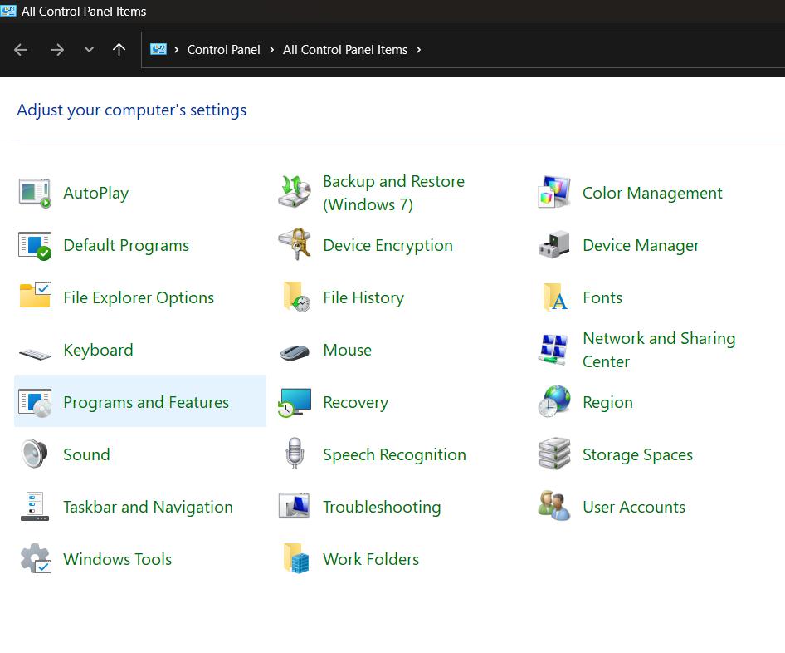The image size is (785, 653).
Task: Click the Device Manager icon
Action: tap(553, 245)
